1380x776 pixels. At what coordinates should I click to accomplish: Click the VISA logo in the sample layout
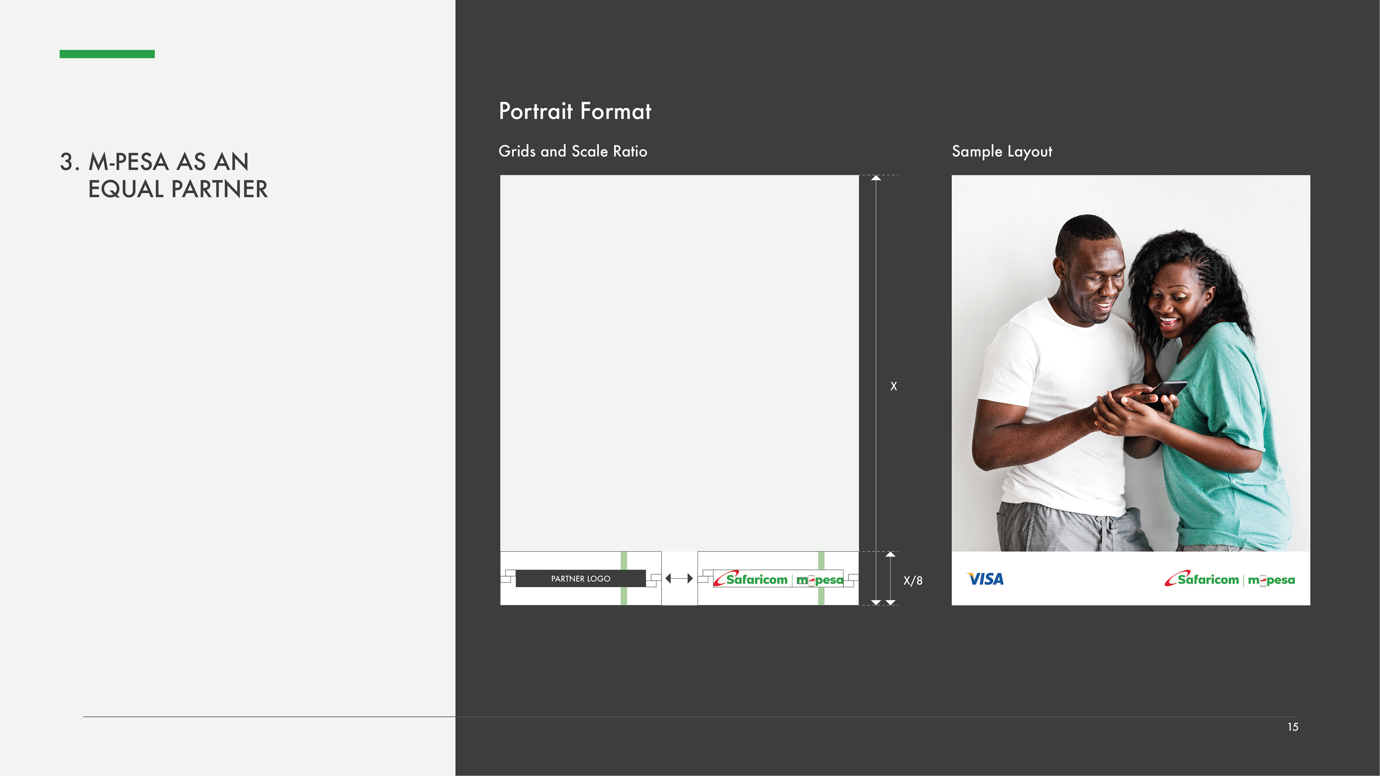click(985, 579)
